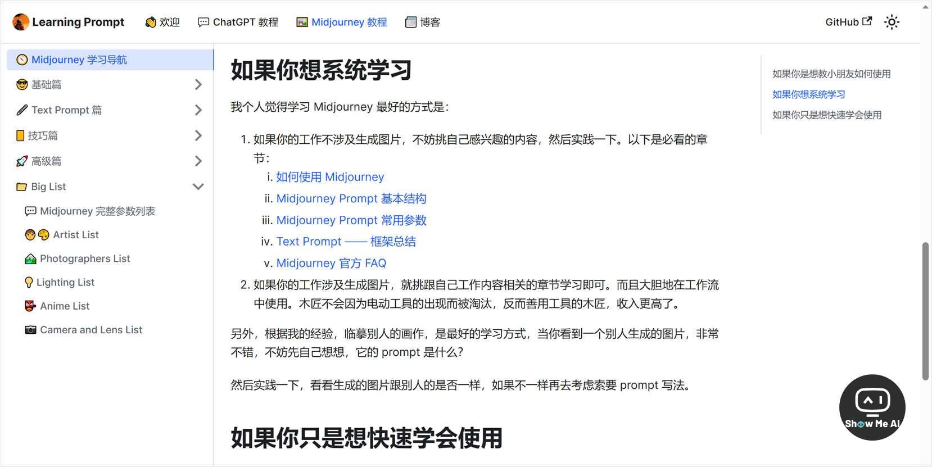The width and height of the screenshot is (932, 467).
Task: Follow the Midjourney 官方 FAQ link
Action: (331, 263)
